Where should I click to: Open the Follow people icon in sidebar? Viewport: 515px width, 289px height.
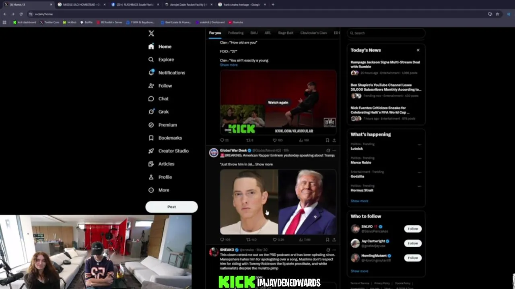coord(151,85)
